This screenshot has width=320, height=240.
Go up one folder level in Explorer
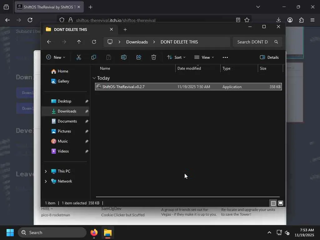pyautogui.click(x=79, y=42)
